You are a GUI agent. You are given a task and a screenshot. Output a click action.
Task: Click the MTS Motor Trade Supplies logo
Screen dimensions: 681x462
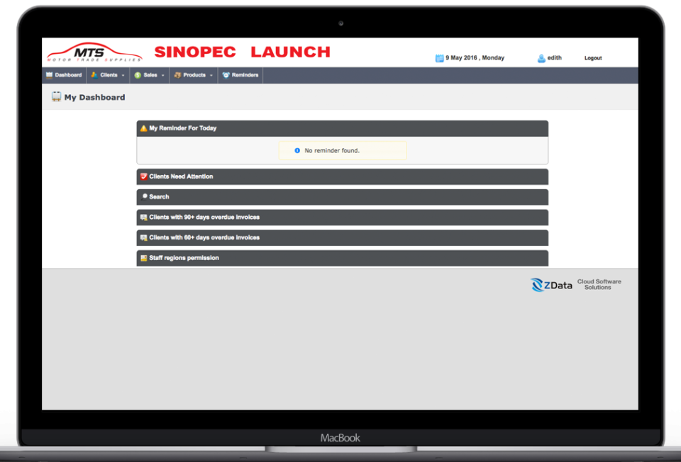94,53
